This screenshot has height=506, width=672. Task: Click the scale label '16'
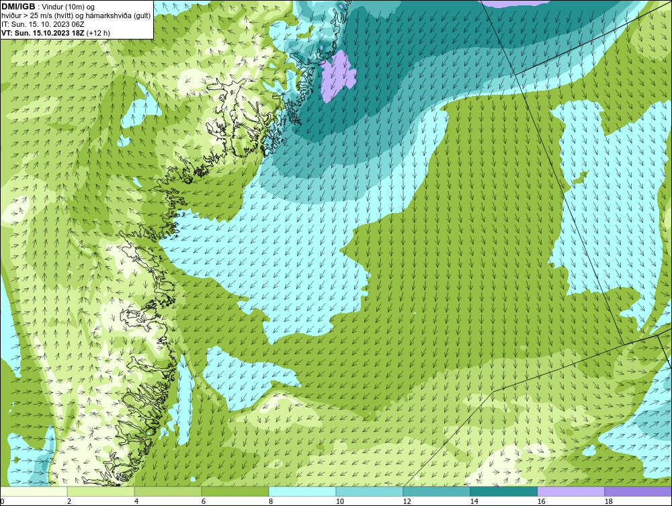pos(541,501)
